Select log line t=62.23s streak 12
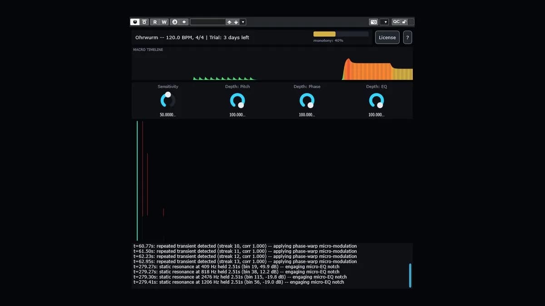The width and height of the screenshot is (545, 306). 245,256
